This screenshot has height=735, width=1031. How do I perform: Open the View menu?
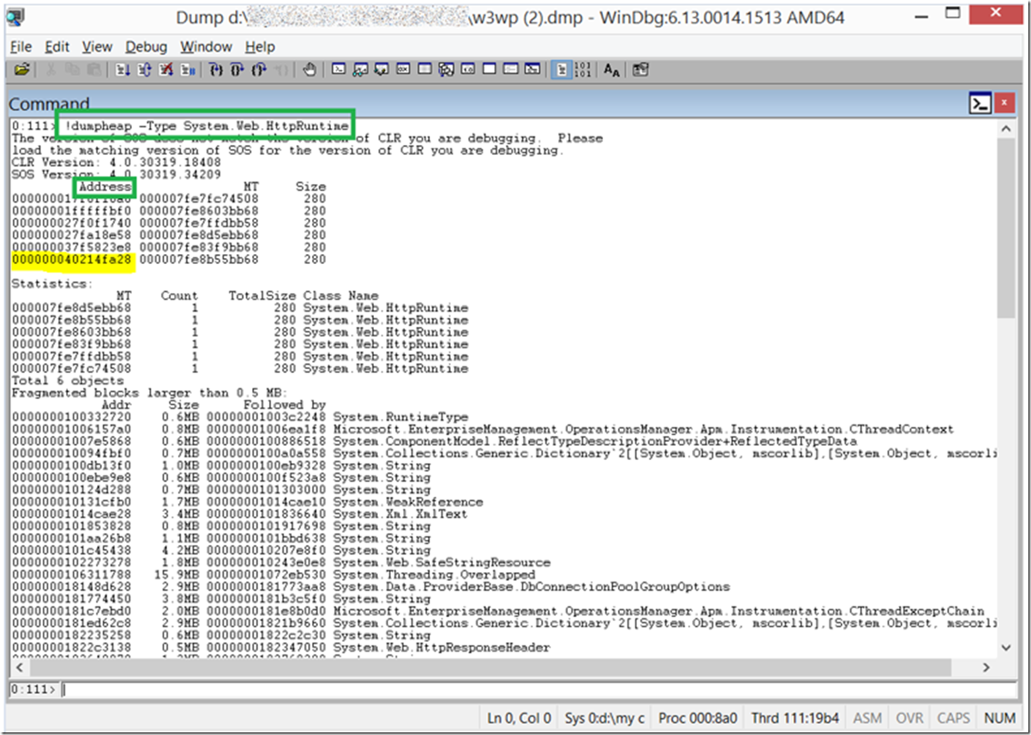[97, 46]
